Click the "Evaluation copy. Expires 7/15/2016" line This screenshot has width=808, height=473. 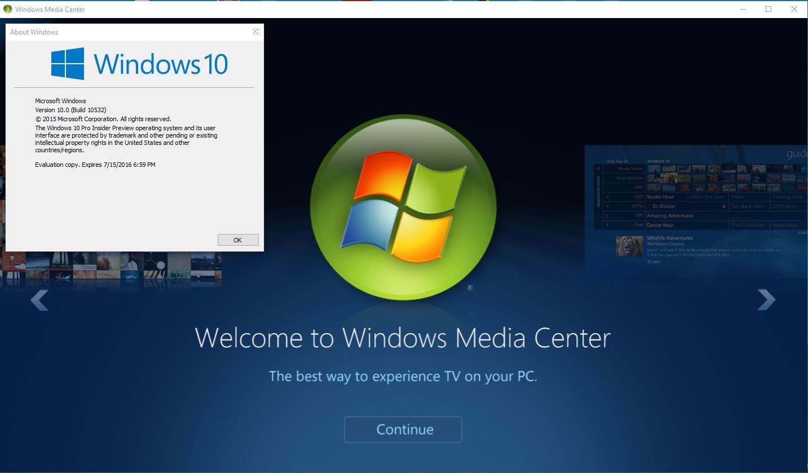point(95,165)
